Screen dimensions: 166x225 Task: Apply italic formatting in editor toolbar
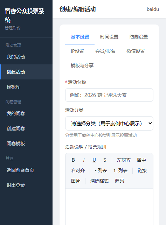(x=84, y=160)
